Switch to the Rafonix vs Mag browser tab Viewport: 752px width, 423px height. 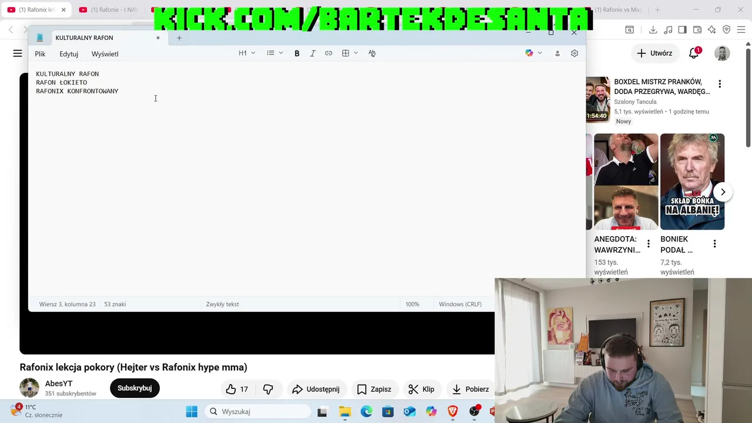coord(617,10)
